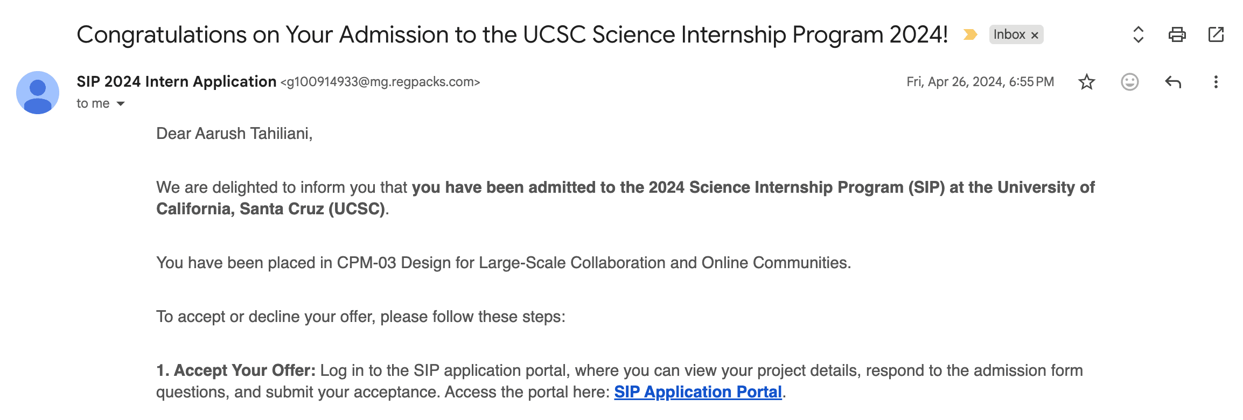The image size is (1243, 420).
Task: Remove the Inbox label via its x
Action: point(1034,34)
